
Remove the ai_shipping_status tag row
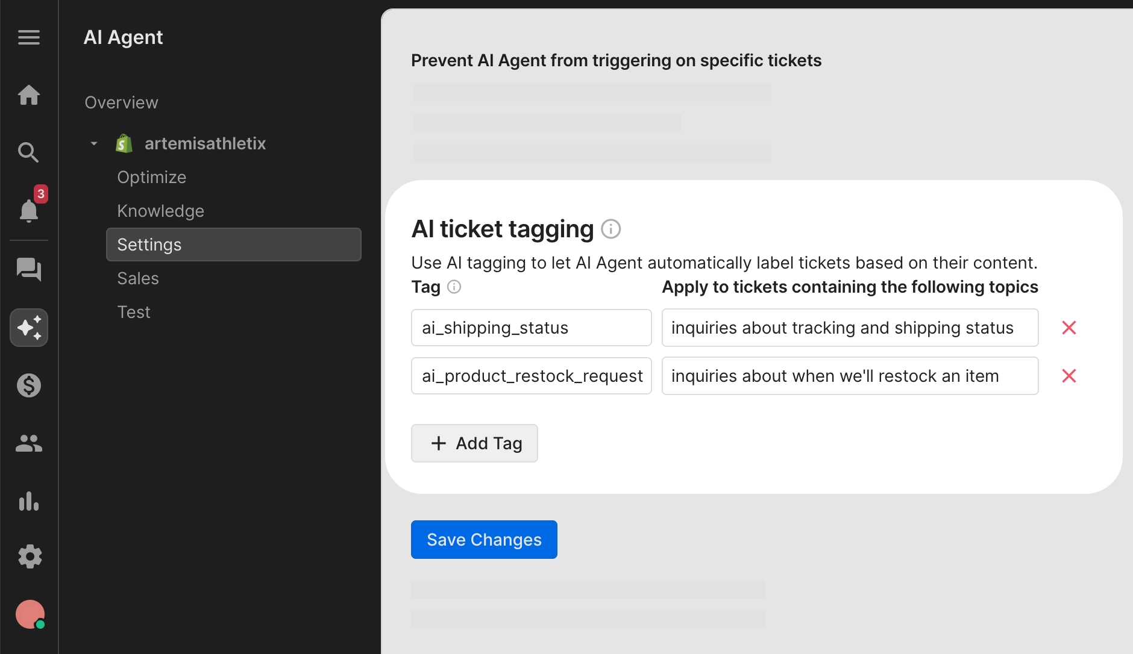click(x=1070, y=327)
